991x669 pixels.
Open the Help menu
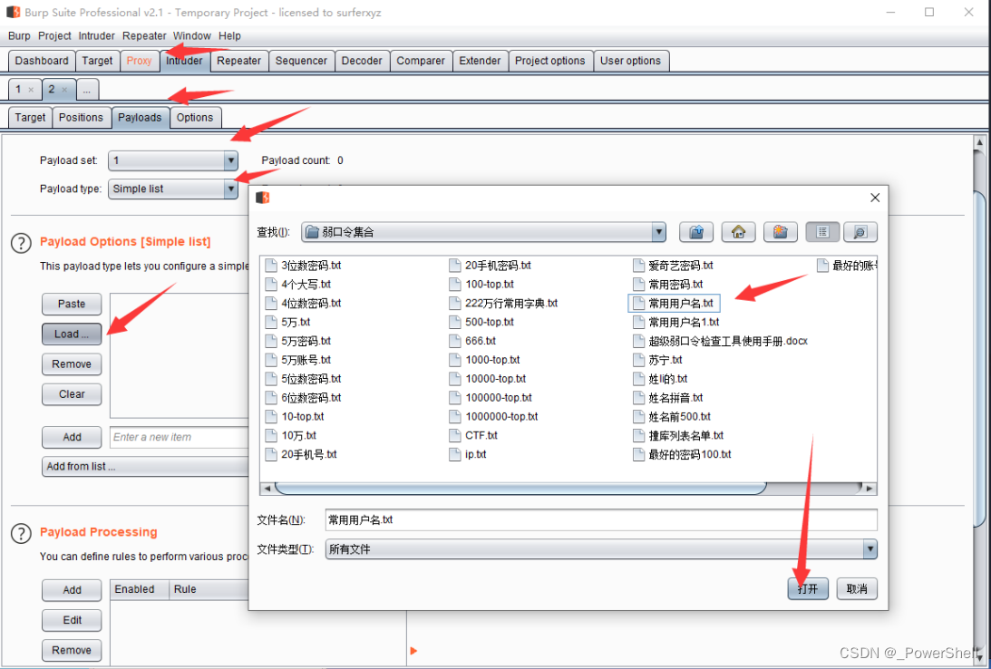pyautogui.click(x=229, y=36)
